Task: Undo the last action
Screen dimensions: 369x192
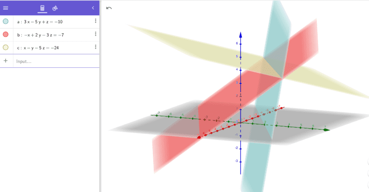Action: (x=109, y=8)
